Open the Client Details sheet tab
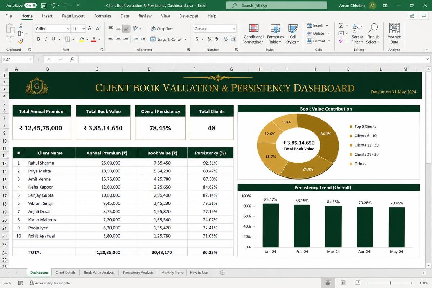432x288 pixels. [66, 273]
